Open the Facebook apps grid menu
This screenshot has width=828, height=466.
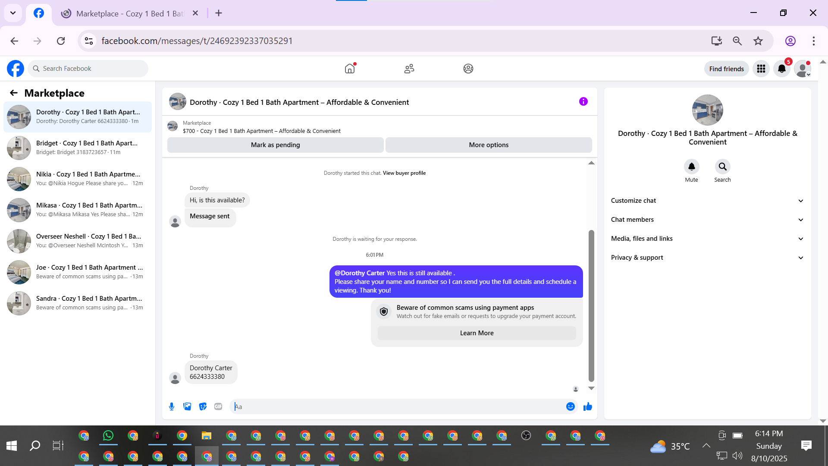(x=761, y=69)
